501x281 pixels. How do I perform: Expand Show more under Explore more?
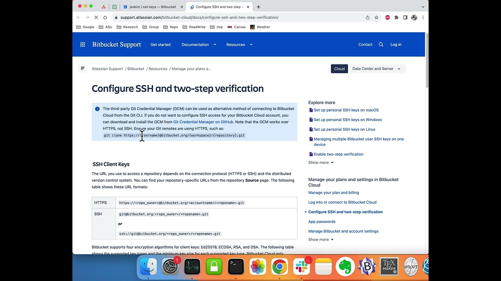pyautogui.click(x=321, y=162)
